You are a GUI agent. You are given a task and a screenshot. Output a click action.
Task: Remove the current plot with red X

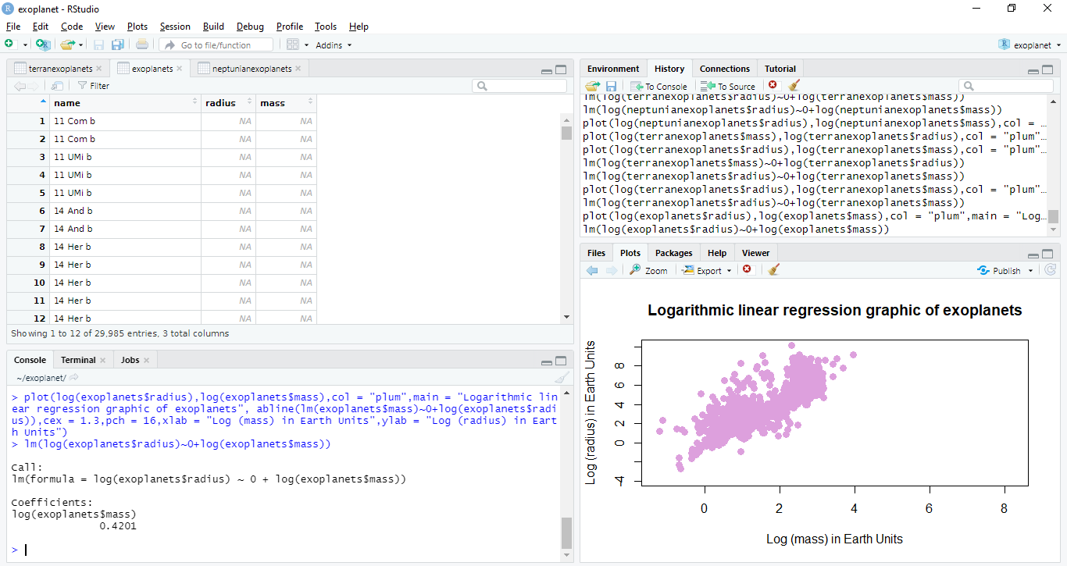pyautogui.click(x=747, y=270)
